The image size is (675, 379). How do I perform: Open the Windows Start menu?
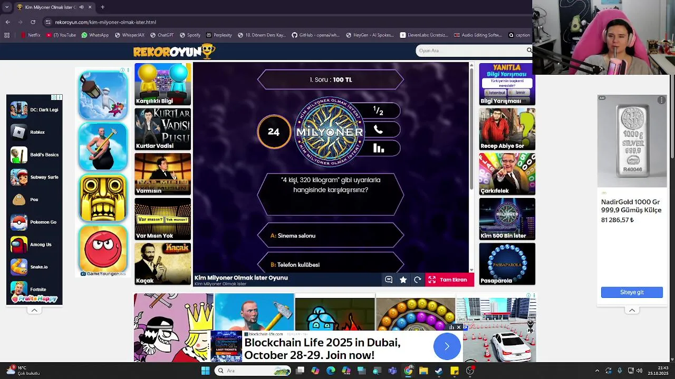205,371
